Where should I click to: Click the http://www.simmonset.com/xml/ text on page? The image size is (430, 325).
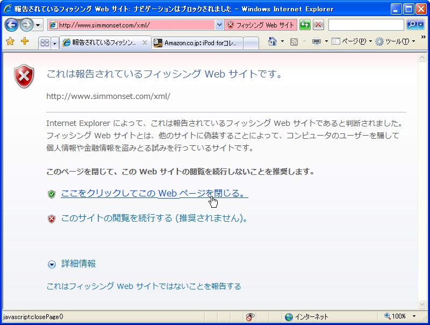pos(109,96)
